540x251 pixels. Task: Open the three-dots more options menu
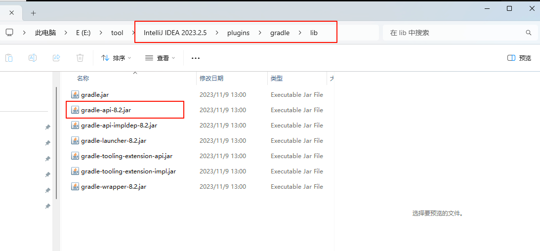(196, 58)
